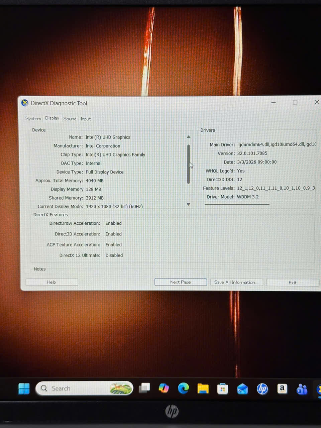Launch Copilot from the taskbar
Image resolution: width=321 pixels, height=428 pixels.
[x=164, y=388]
